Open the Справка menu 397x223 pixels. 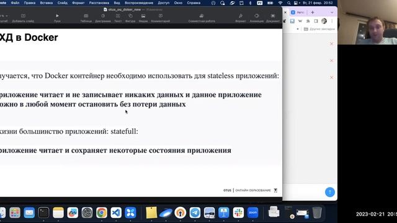[194, 2]
